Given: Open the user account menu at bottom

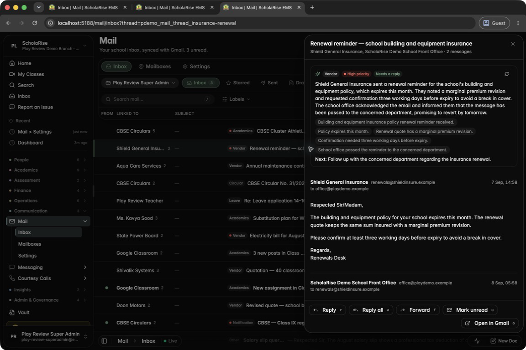Looking at the screenshot, I should coord(48,336).
